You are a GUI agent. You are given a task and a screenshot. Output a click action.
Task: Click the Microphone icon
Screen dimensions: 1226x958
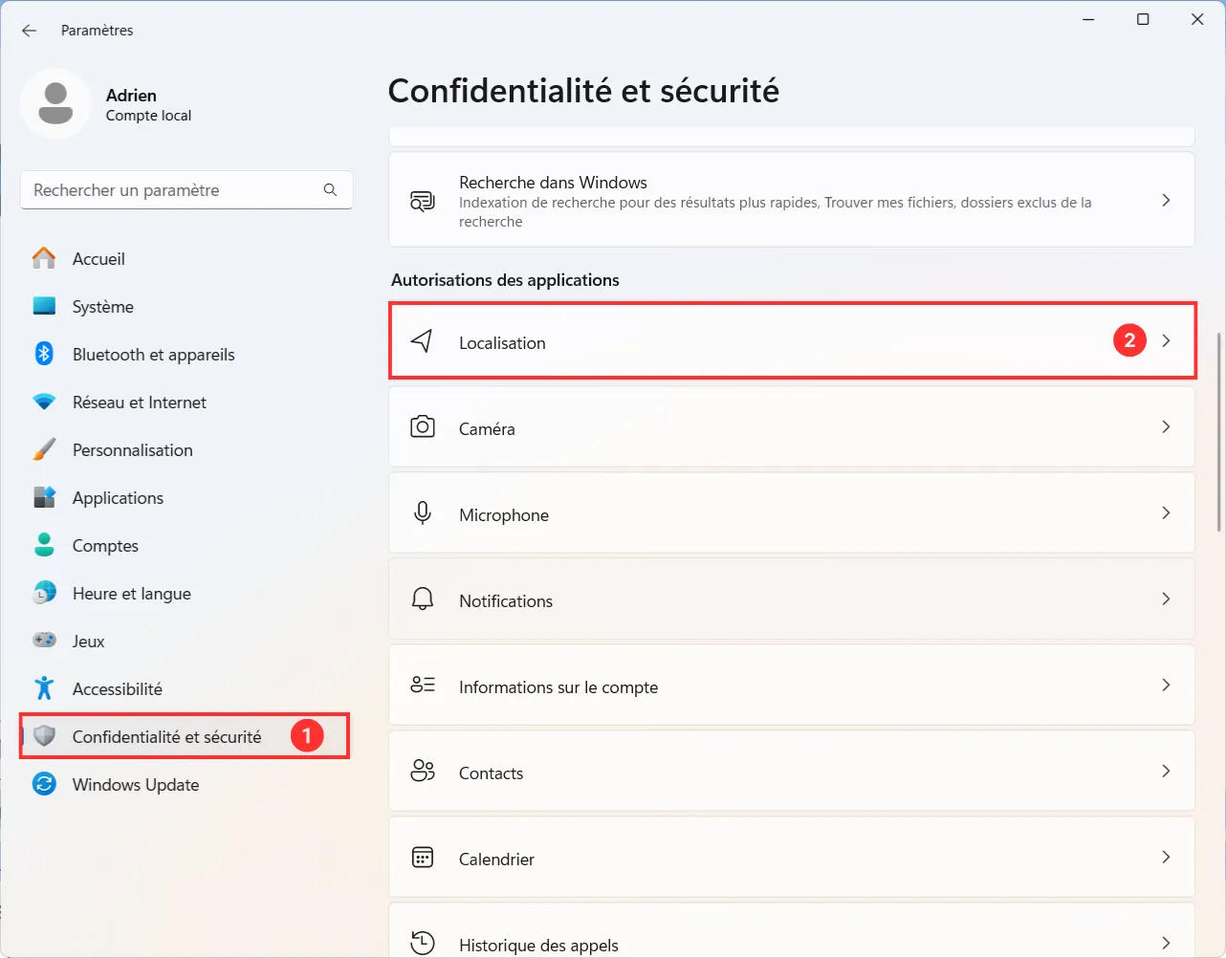[x=422, y=513]
